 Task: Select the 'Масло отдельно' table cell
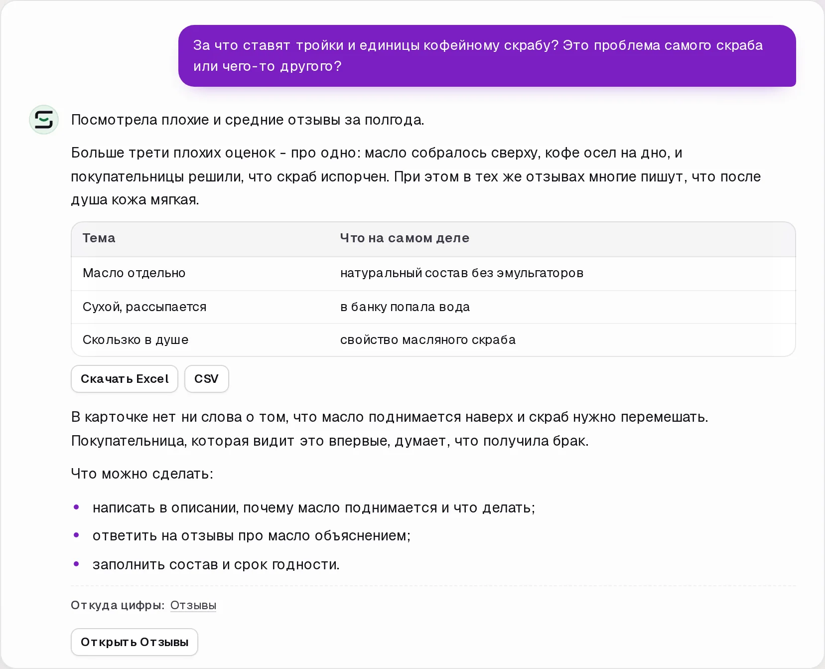pos(134,273)
